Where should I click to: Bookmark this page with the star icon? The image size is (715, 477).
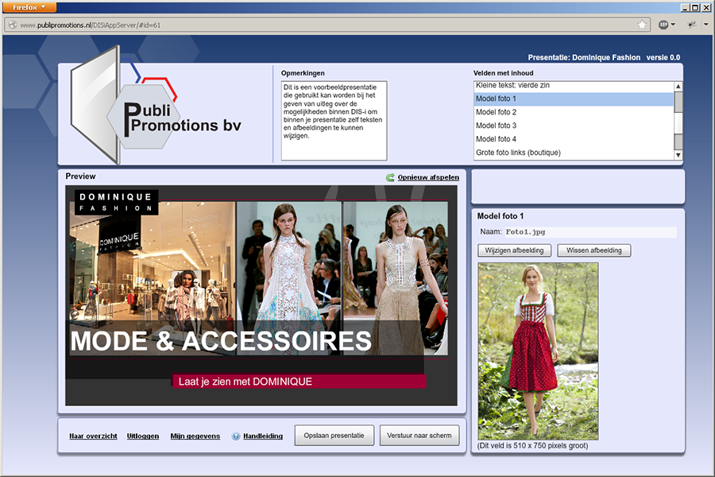point(642,25)
